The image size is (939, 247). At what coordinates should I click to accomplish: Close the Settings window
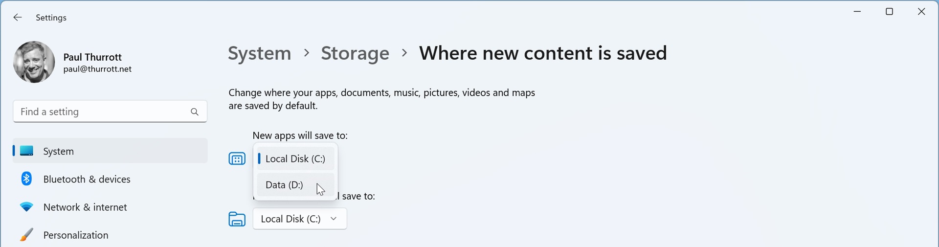(921, 12)
